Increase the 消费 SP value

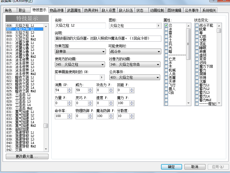click(x=70, y=89)
